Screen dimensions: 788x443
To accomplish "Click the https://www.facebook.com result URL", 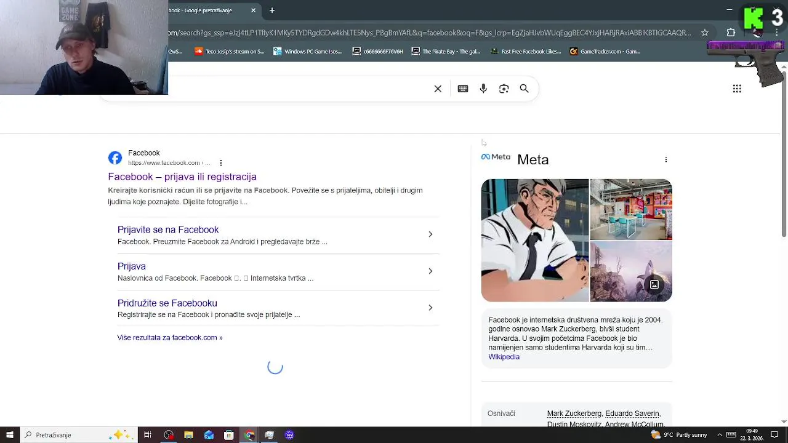I will pos(169,163).
